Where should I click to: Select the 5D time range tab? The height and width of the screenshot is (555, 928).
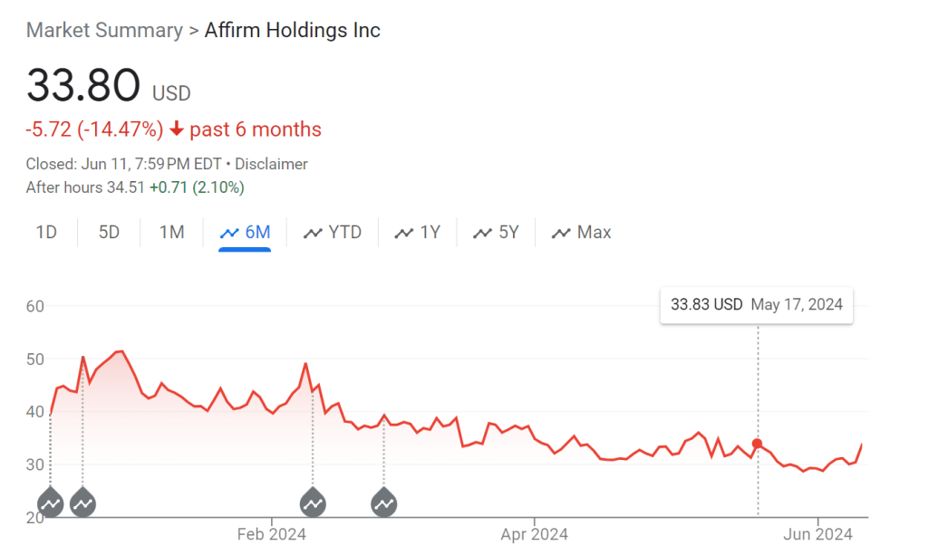pyautogui.click(x=109, y=233)
